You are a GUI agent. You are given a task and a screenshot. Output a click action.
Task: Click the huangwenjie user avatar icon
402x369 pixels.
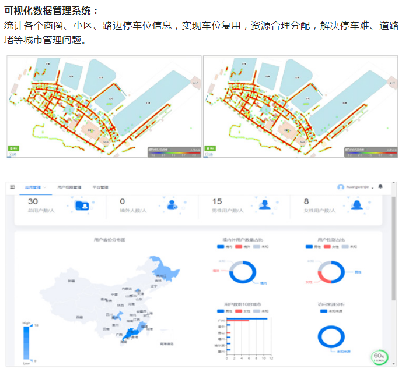tap(341, 187)
